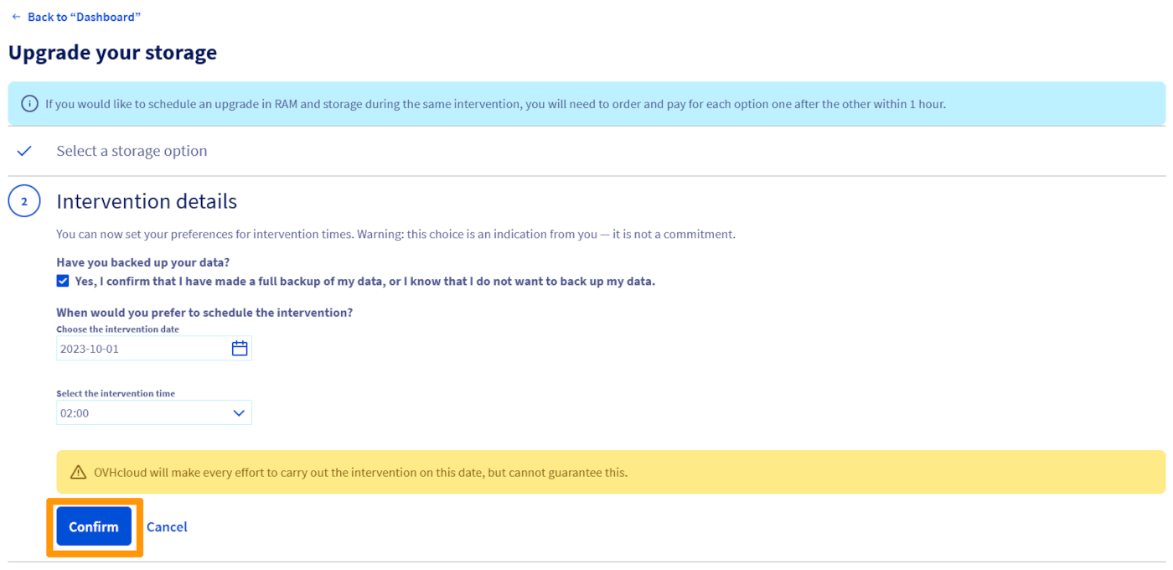The height and width of the screenshot is (570, 1173).
Task: Click the 'Yes, I confirm' backup label text
Action: (x=364, y=281)
